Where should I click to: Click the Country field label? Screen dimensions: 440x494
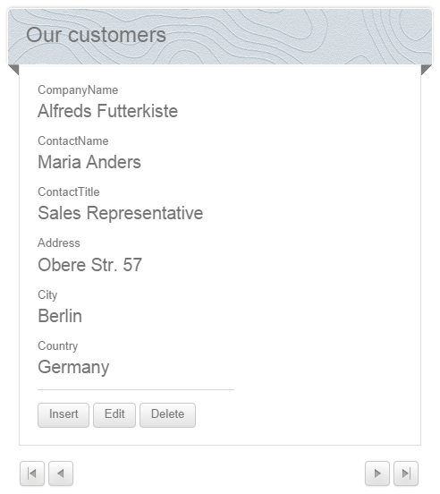pyautogui.click(x=58, y=346)
